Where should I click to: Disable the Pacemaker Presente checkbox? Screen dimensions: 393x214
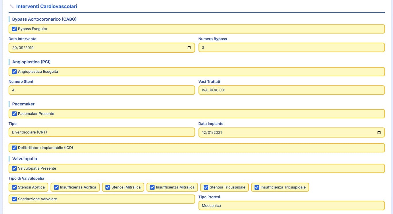[14, 114]
